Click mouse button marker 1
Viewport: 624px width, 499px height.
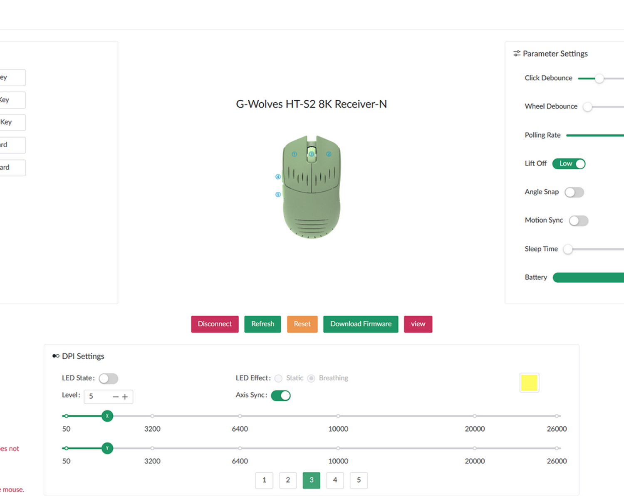[x=294, y=154]
